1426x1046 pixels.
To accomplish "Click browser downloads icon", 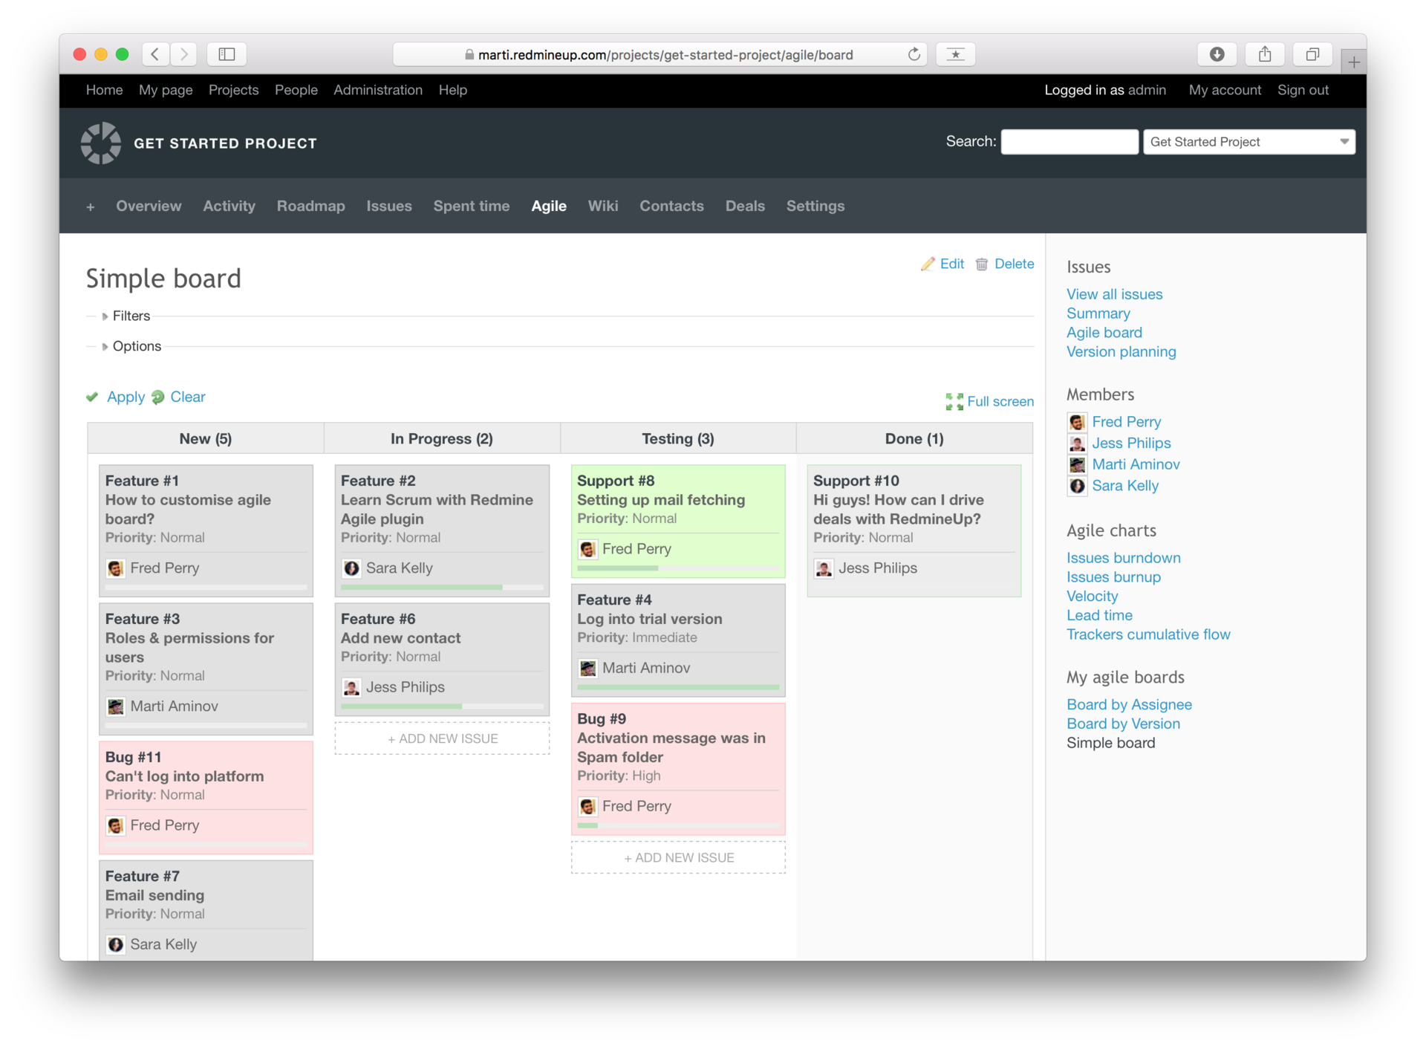I will [x=1217, y=54].
